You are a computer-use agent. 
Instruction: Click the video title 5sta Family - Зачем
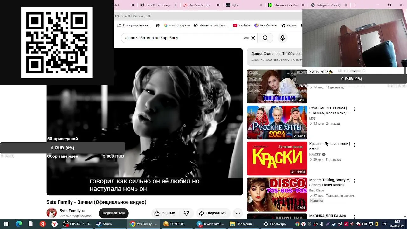point(96,202)
